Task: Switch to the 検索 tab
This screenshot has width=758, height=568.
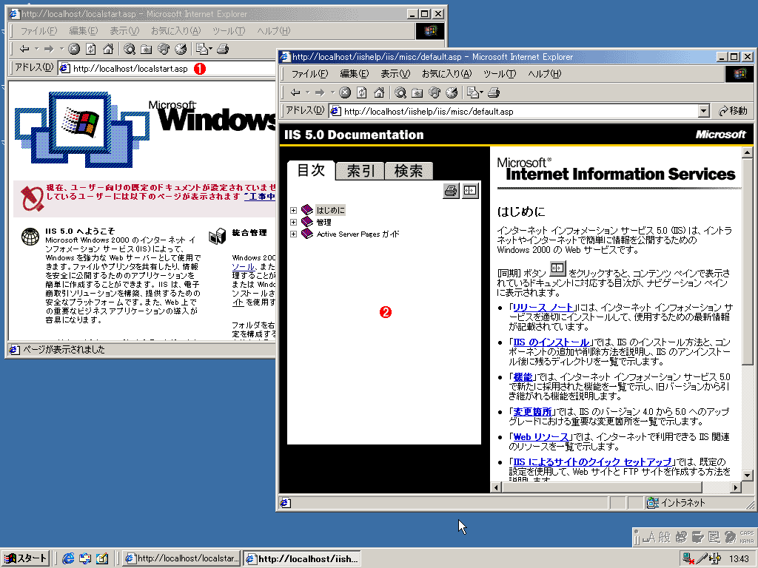Action: (409, 171)
